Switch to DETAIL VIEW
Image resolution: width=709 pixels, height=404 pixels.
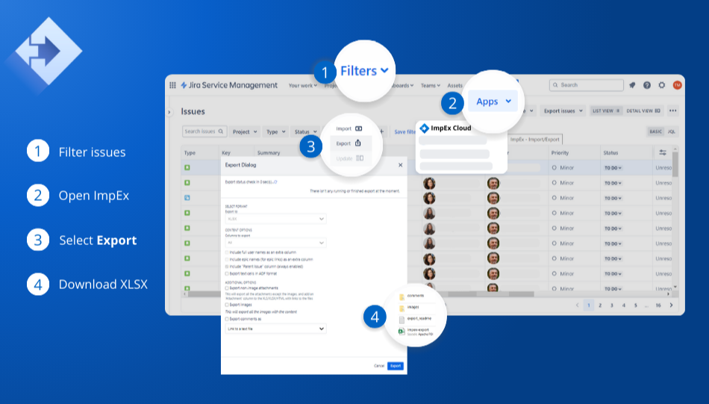tap(643, 111)
